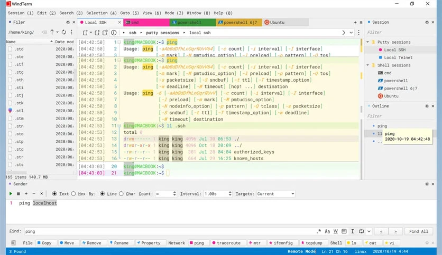
Task: Click the Find input field
Action: click(x=169, y=231)
